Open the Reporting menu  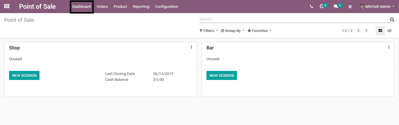tap(141, 6)
